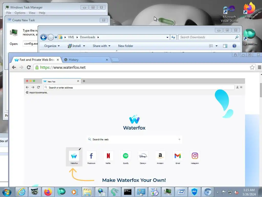The height and width of the screenshot is (197, 262).
Task: Open the View menu in Task Manager
Action: tap(32, 13)
